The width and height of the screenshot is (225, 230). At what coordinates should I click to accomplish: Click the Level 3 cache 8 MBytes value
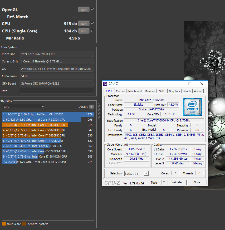(x=178, y=163)
